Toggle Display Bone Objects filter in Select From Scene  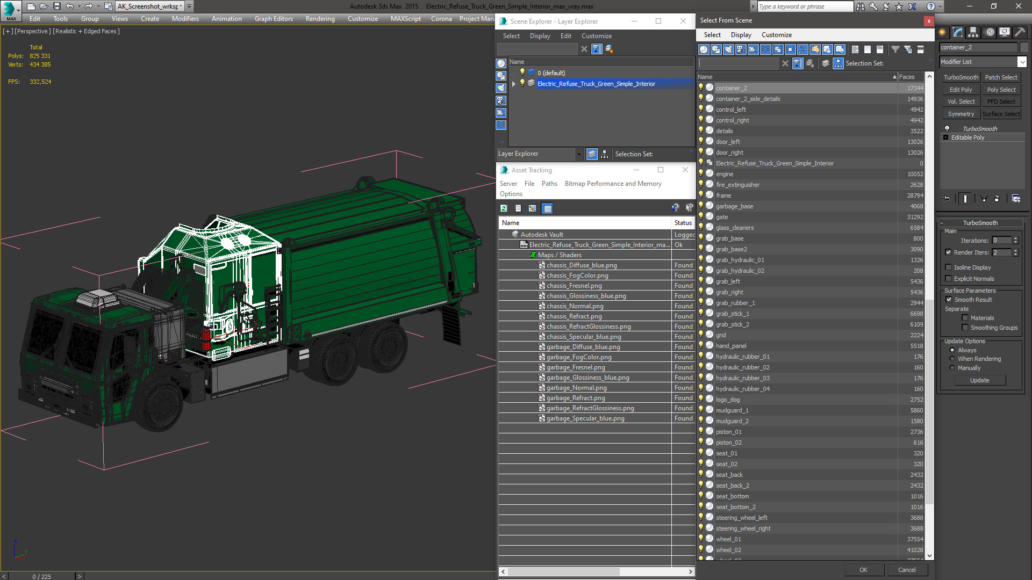coord(802,49)
